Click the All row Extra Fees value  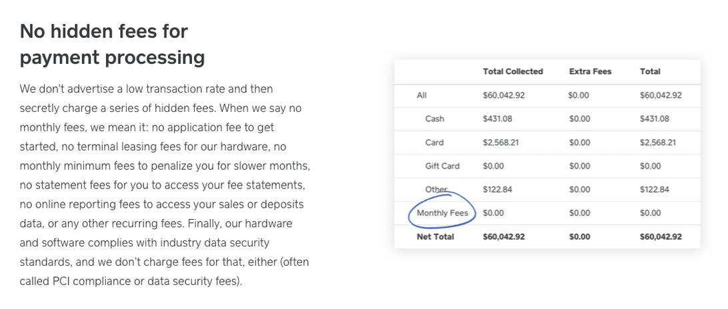tap(579, 95)
